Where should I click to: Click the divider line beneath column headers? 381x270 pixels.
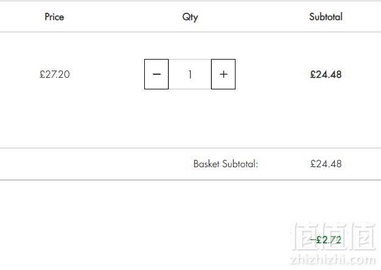click(x=190, y=32)
